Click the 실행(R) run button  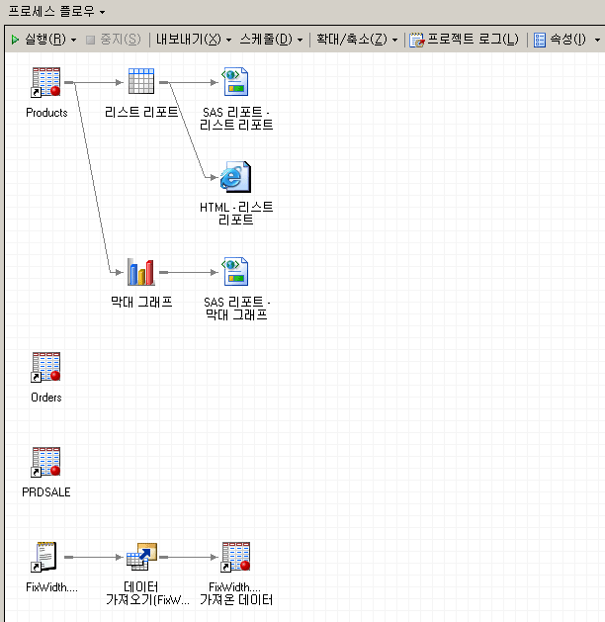38,40
